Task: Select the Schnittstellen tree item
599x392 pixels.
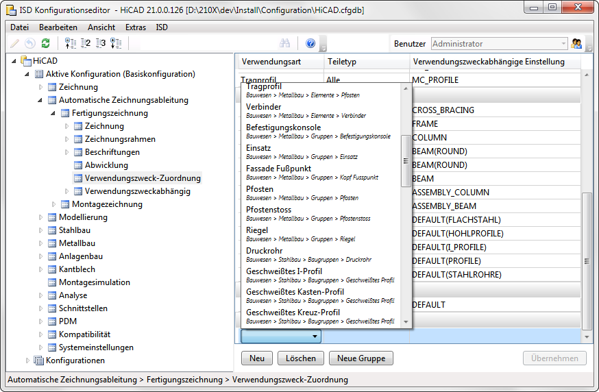Action: (83, 308)
